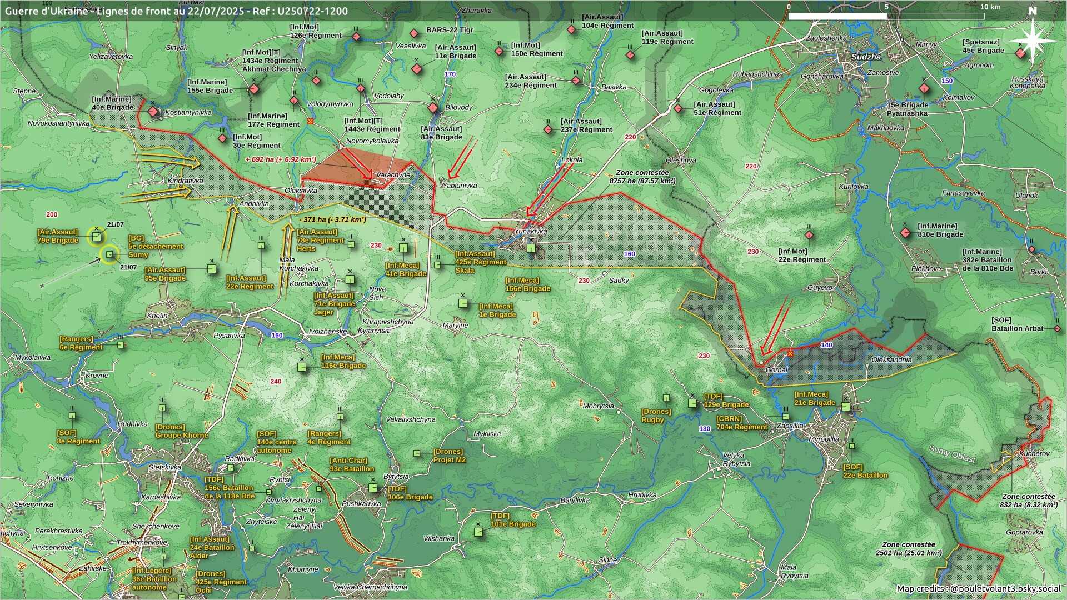Screen dimensions: 1067x600
Task: Click the Kindrativka village label
Action: (185, 181)
